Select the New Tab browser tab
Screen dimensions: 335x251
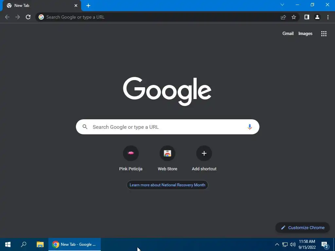coord(42,6)
